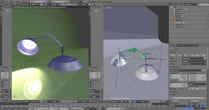Select Light Source.001 in outliner

[x=180, y=27]
